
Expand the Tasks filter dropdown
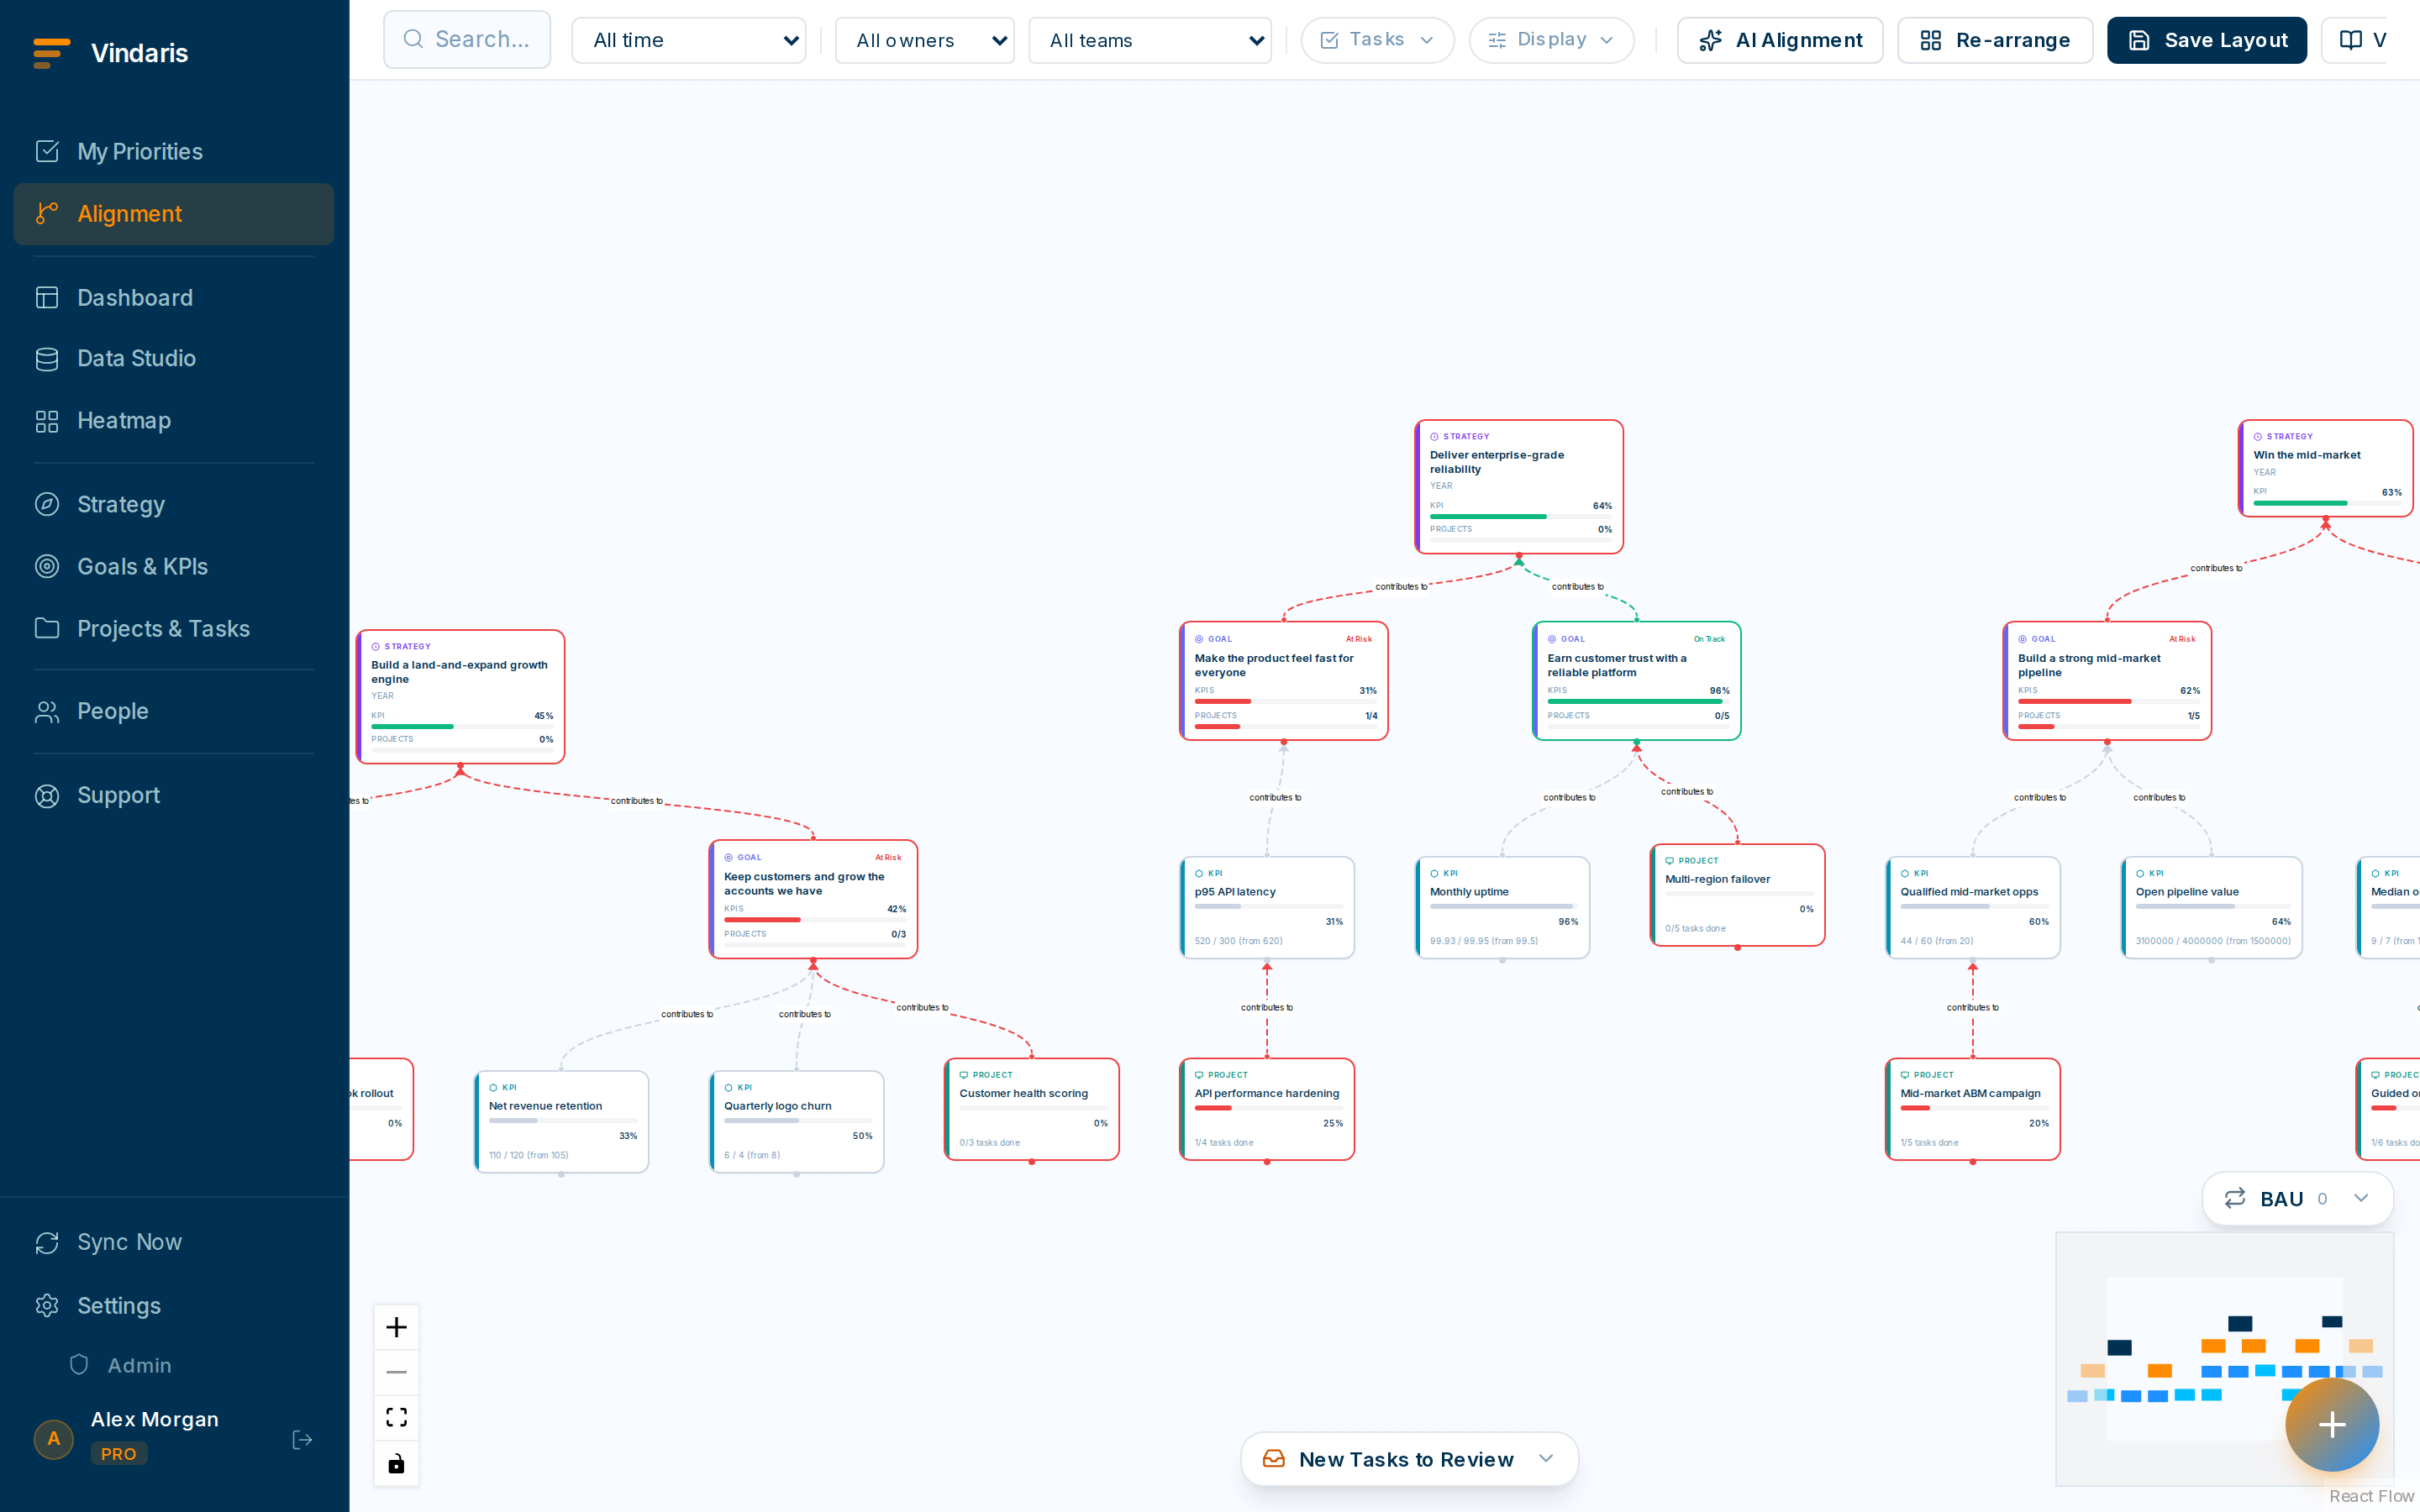point(1377,40)
